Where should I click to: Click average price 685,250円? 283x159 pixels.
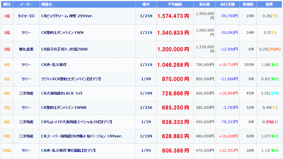pos(175,108)
